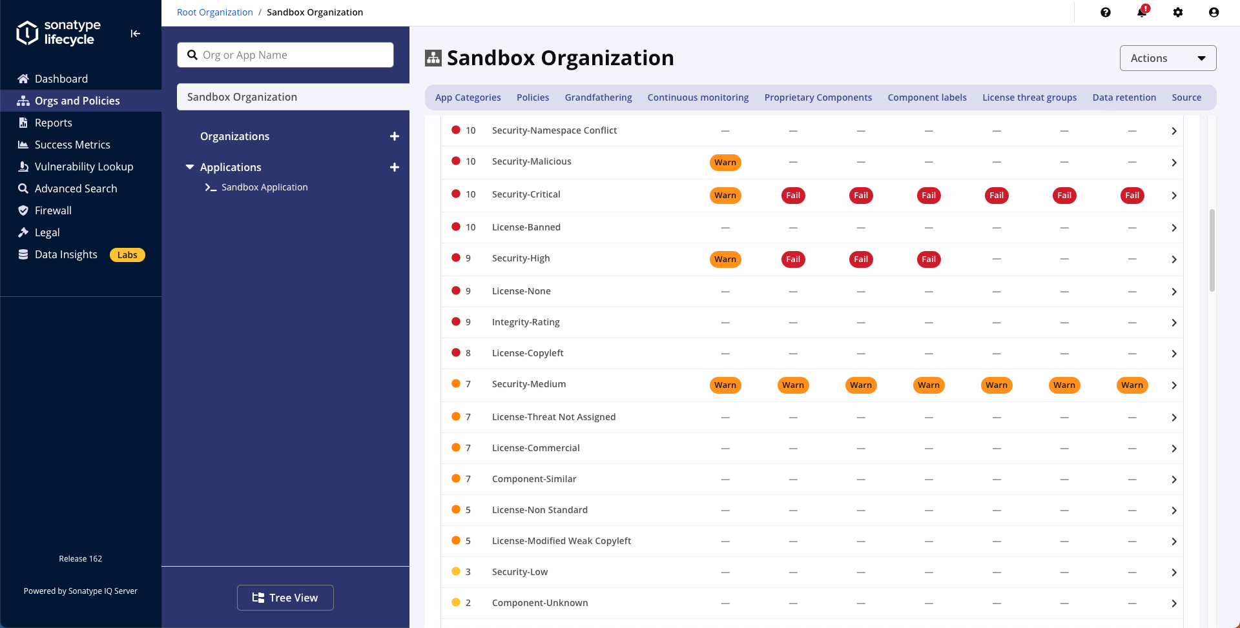Open Vulnerability Lookup in the sidebar
1240x628 pixels.
(83, 167)
